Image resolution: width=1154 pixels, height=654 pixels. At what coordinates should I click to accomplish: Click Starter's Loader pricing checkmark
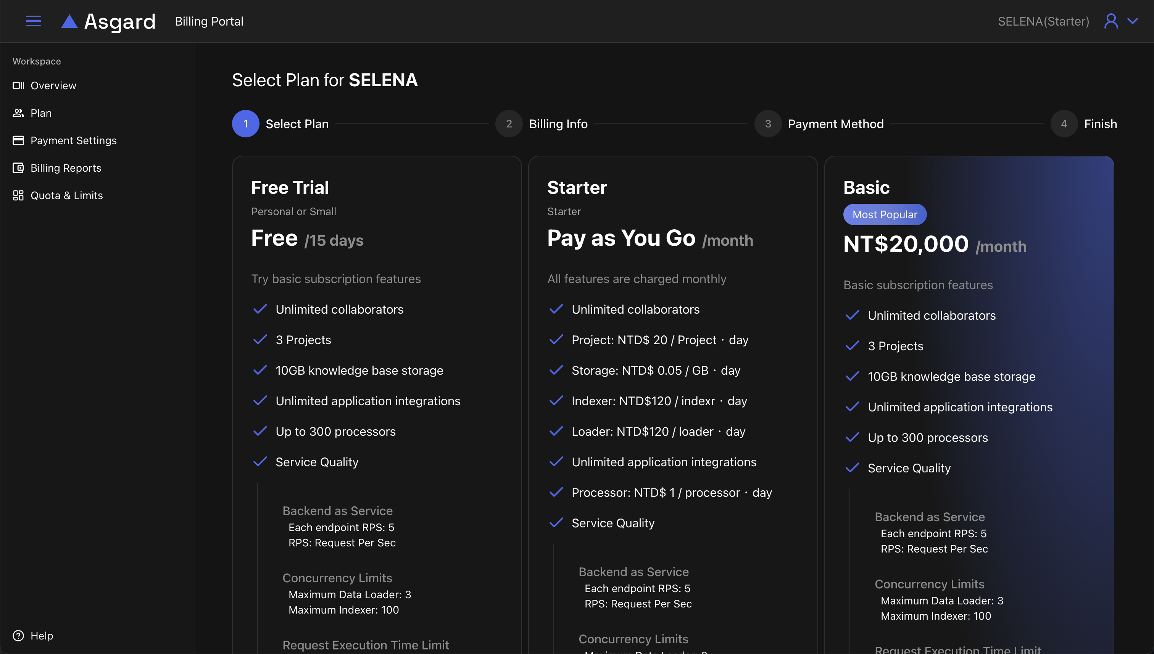[556, 431]
